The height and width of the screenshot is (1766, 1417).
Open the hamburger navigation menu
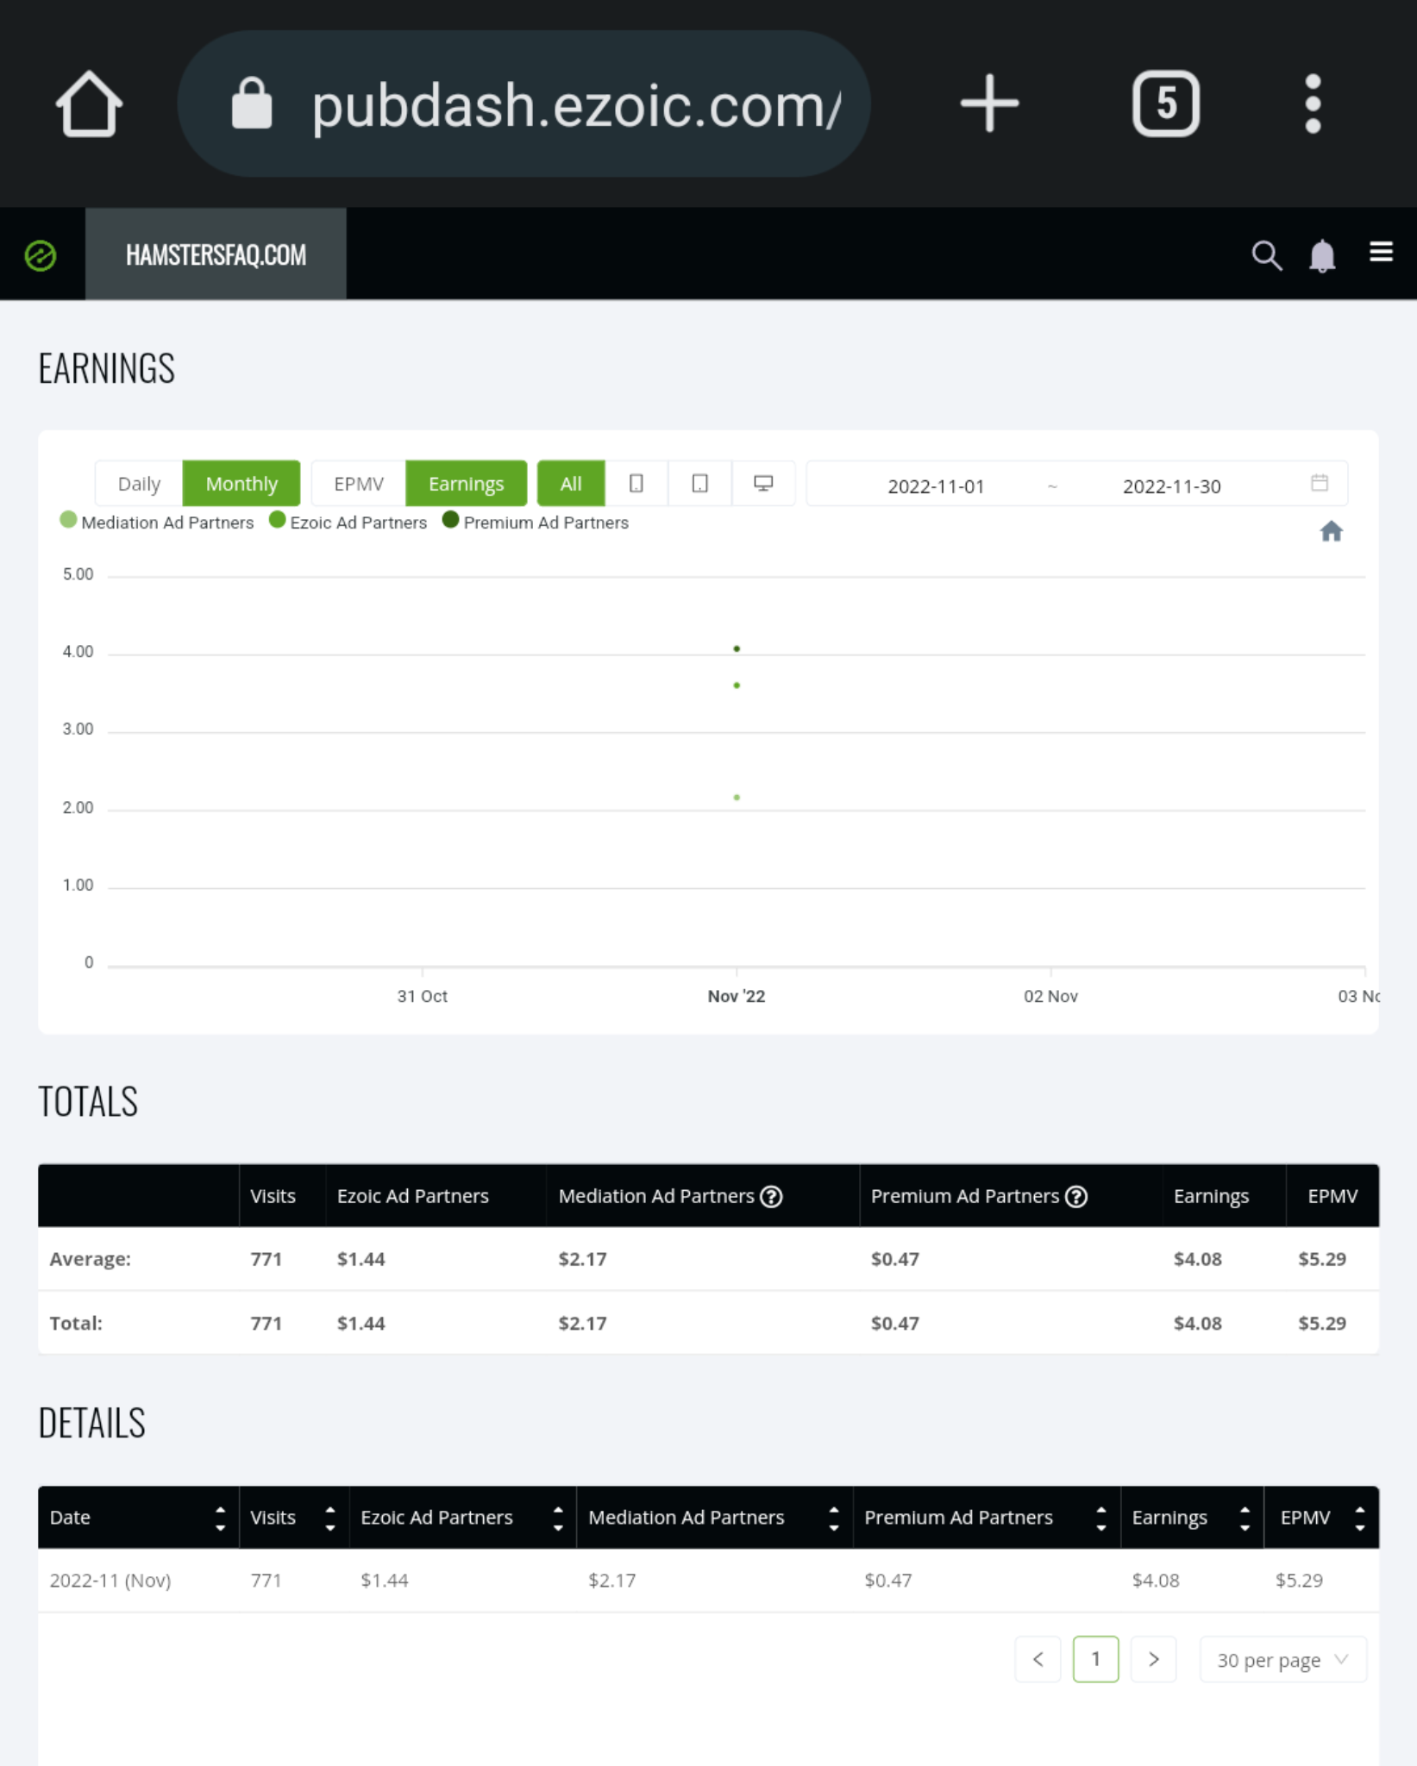coord(1381,252)
